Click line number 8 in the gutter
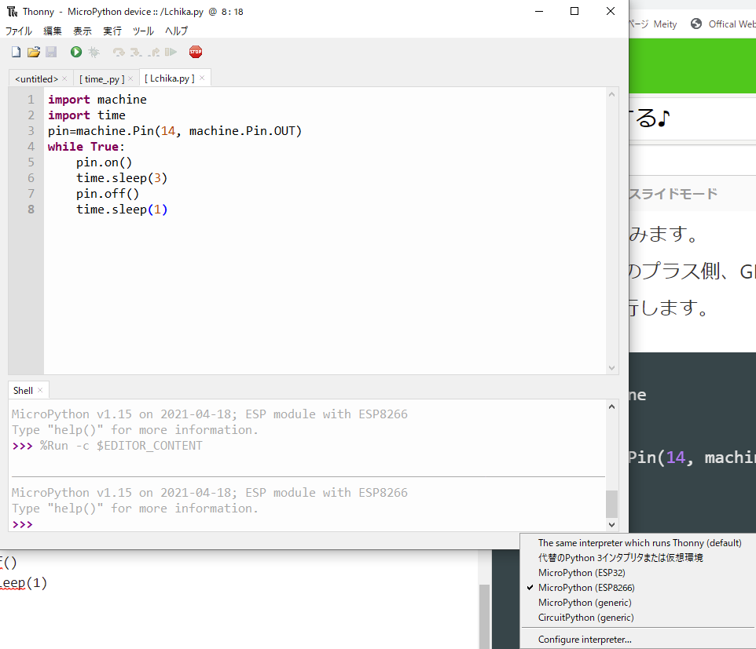 click(x=31, y=210)
